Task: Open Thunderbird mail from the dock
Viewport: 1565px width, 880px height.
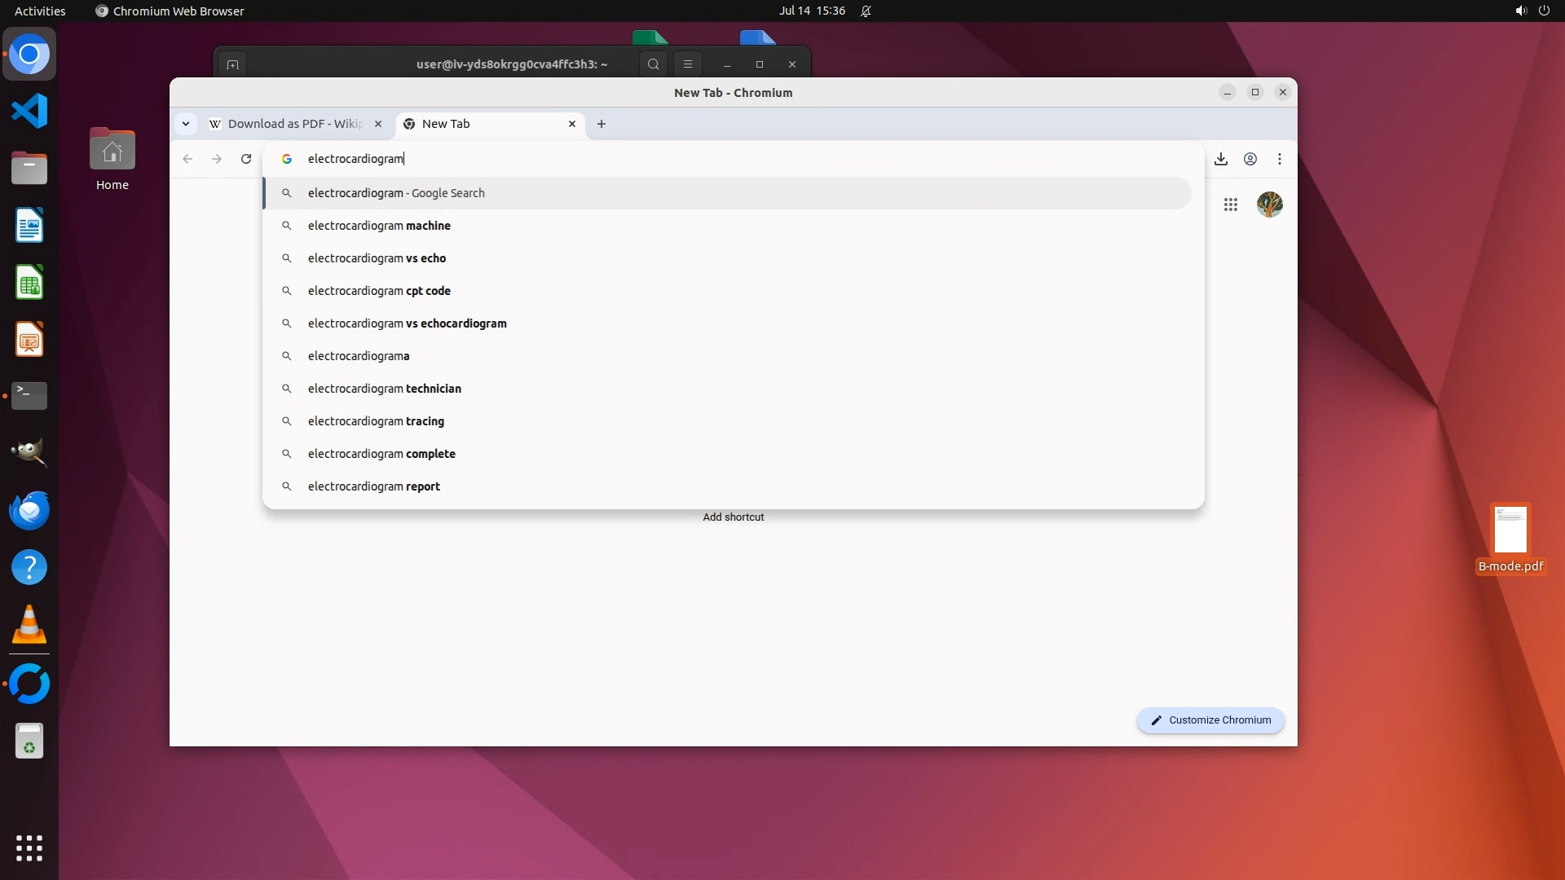Action: (29, 511)
